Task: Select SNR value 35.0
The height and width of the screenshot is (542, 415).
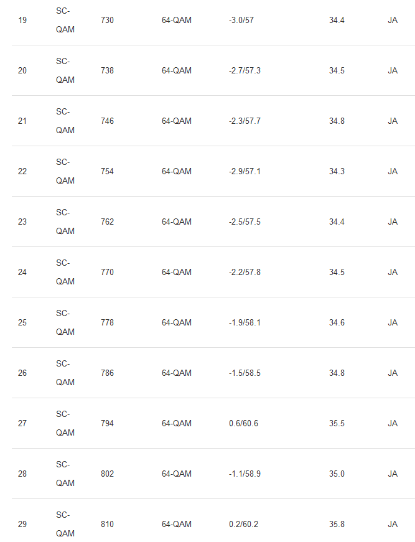Action: (x=337, y=474)
